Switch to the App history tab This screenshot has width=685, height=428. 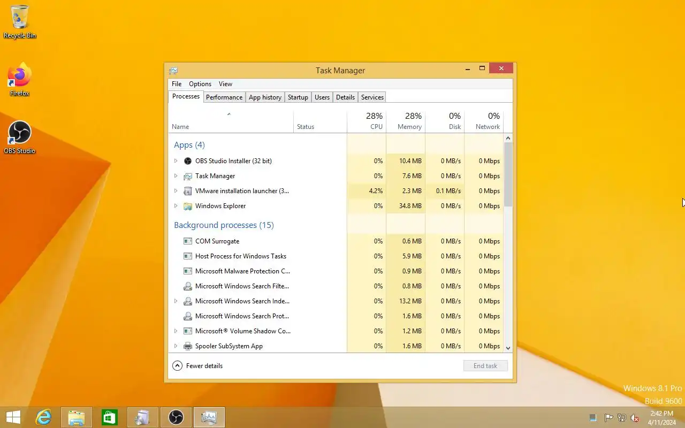click(265, 97)
